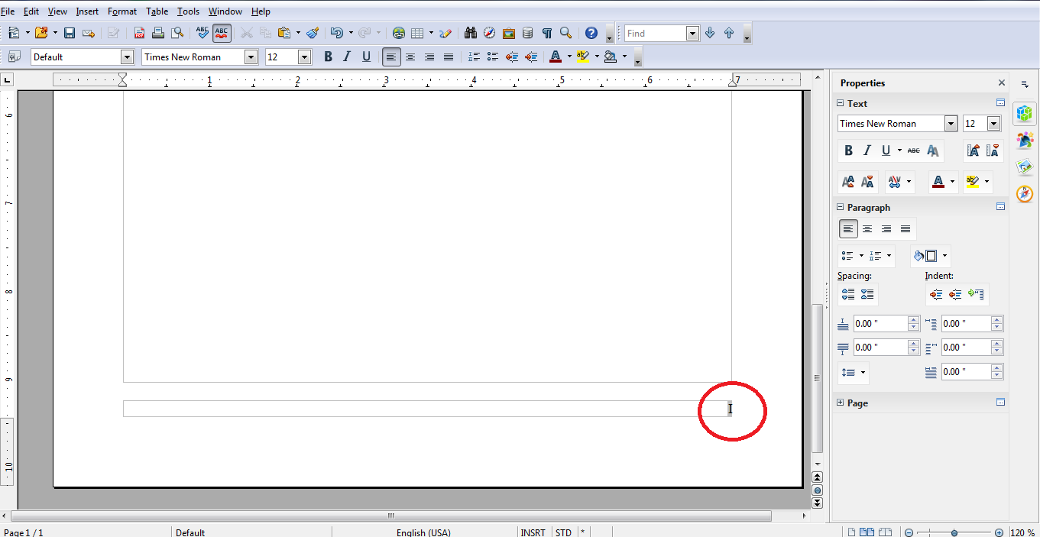Open the Navigator compass icon
The height and width of the screenshot is (537, 1040).
489,33
